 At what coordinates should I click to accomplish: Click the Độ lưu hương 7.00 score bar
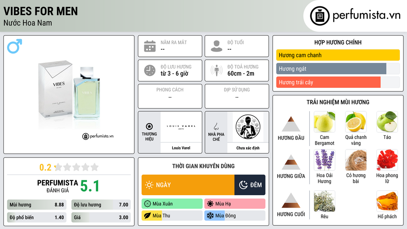click(101, 205)
